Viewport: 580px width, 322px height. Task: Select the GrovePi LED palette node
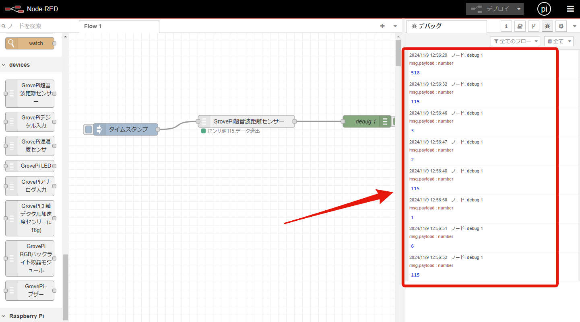click(x=30, y=166)
